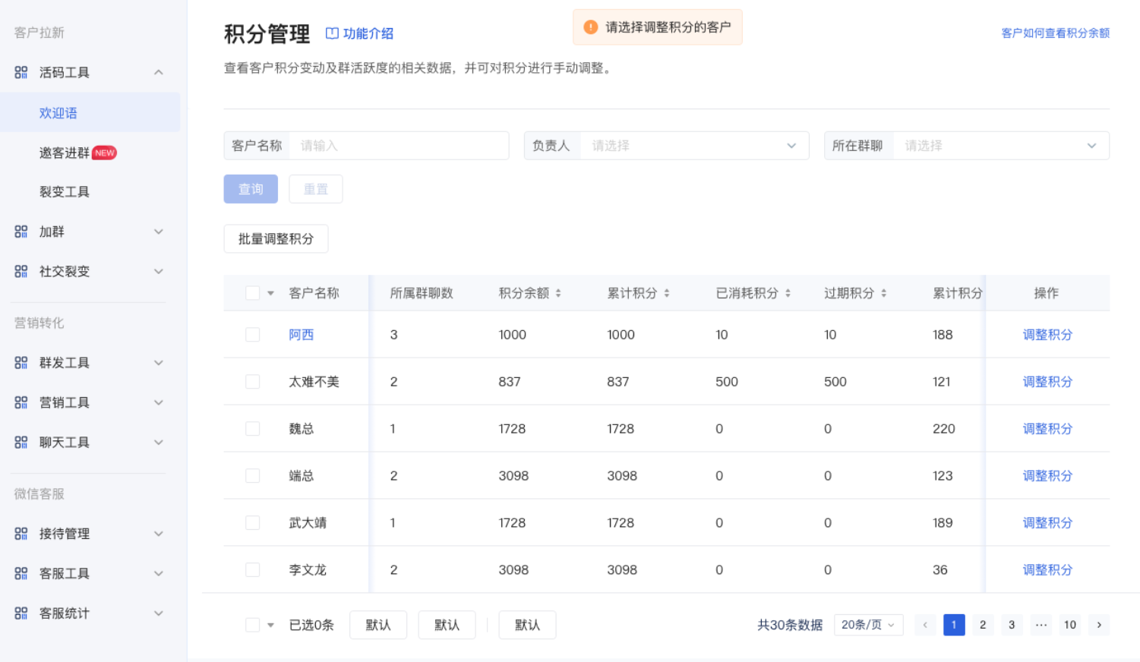Select 欢迎语 in the sidebar
1140x662 pixels.
(90, 112)
